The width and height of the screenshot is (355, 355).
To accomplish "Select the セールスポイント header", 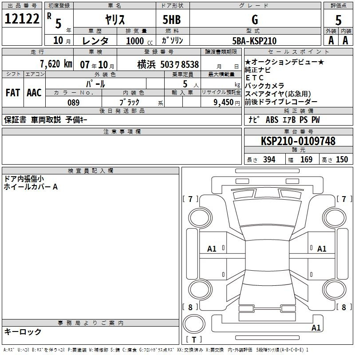I will [x=298, y=51].
